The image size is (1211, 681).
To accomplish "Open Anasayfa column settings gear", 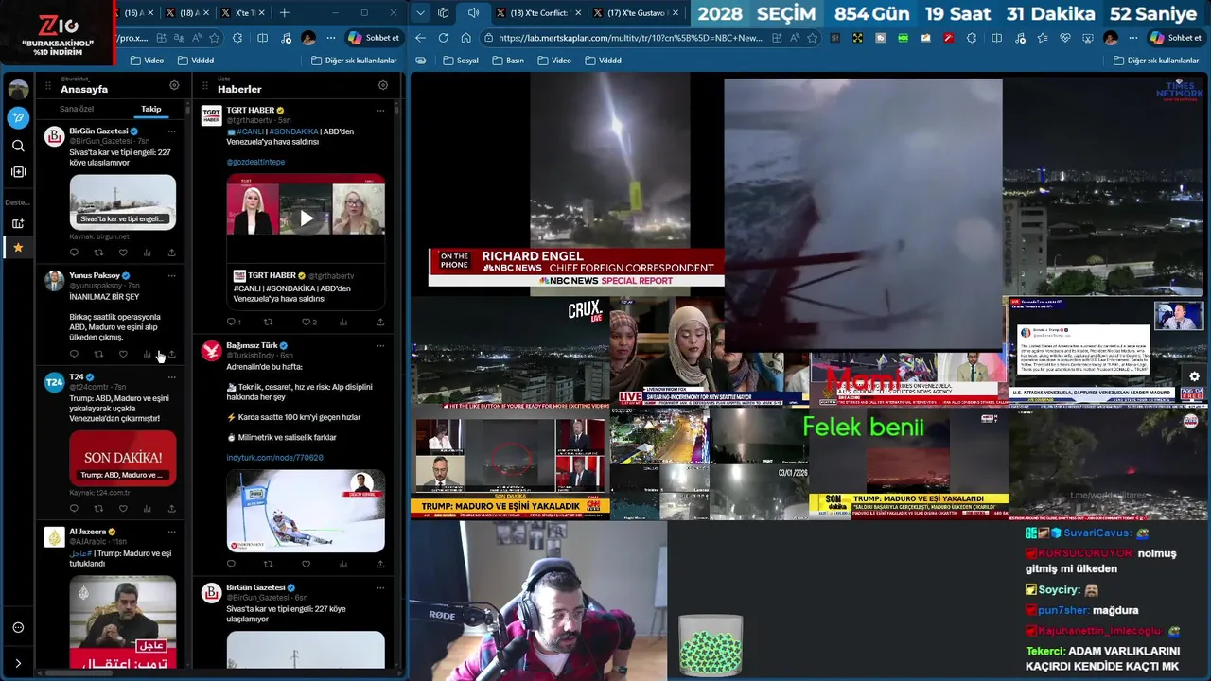I will 174,85.
